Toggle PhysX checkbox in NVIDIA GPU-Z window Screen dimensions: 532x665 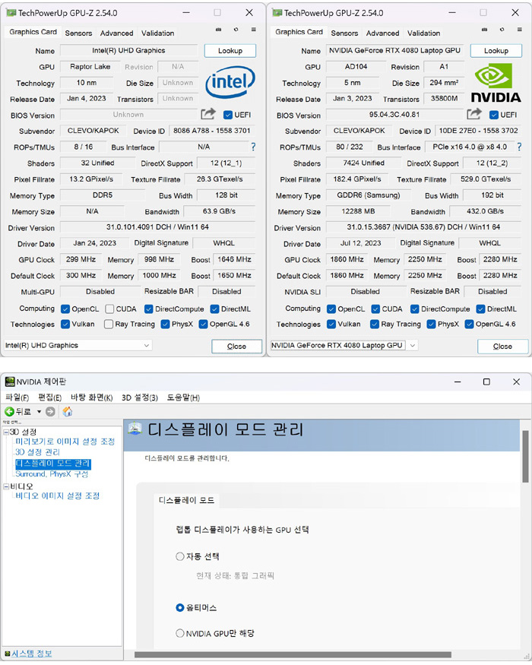click(x=432, y=325)
